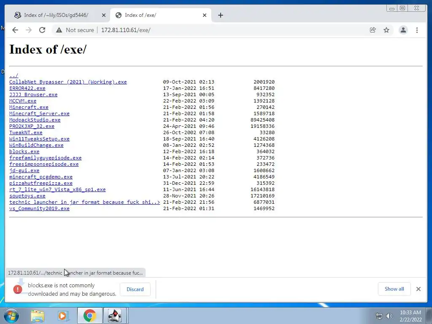Close the Index of /~lily/ISOs/gd5446/ tab
This screenshot has width=432, height=324.
click(104, 15)
